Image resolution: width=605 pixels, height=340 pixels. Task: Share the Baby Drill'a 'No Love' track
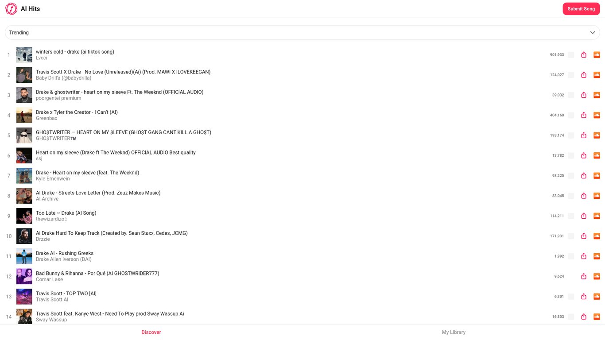(x=584, y=75)
